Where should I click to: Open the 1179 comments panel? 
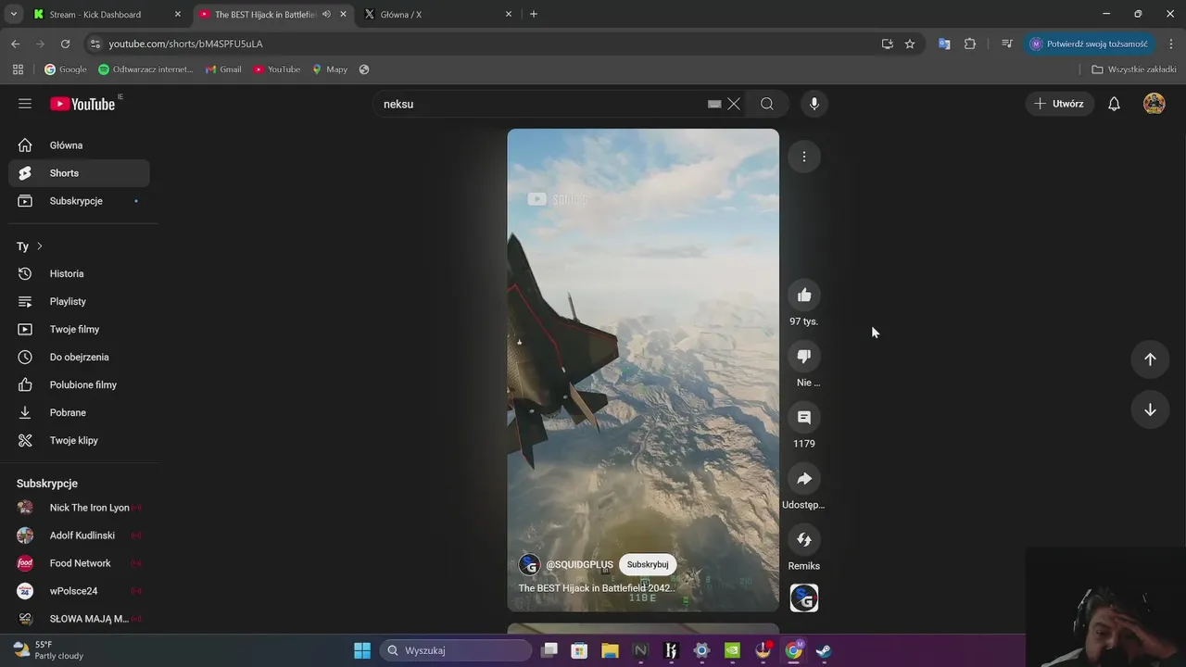[x=804, y=418]
